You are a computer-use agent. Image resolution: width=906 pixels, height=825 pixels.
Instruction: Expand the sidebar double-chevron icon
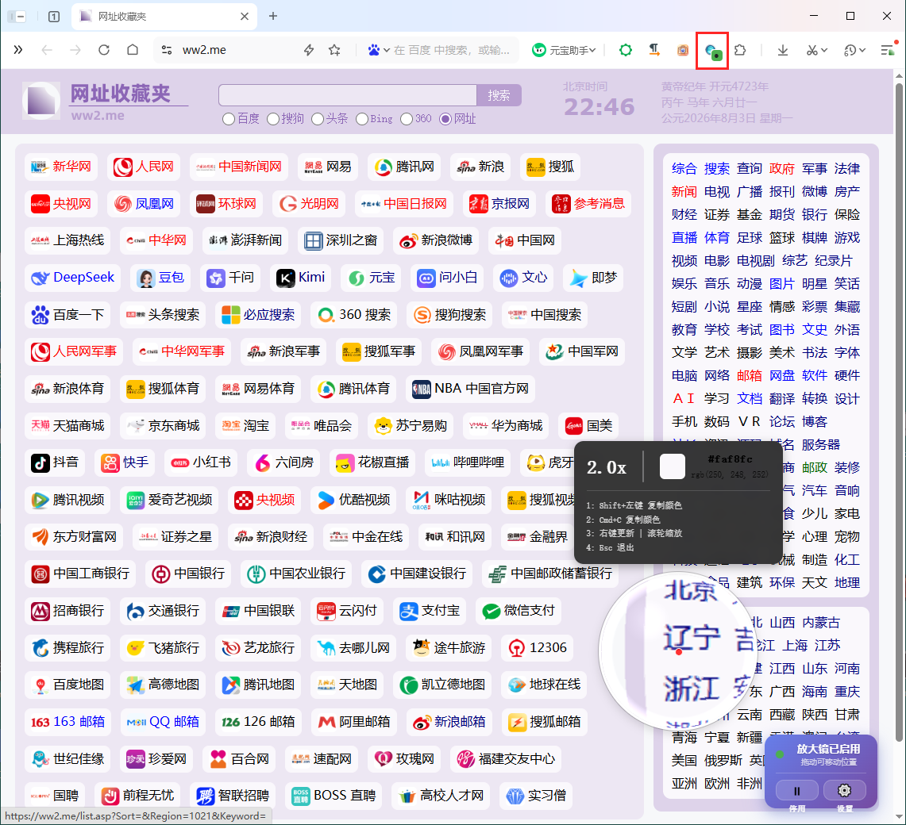(x=18, y=50)
